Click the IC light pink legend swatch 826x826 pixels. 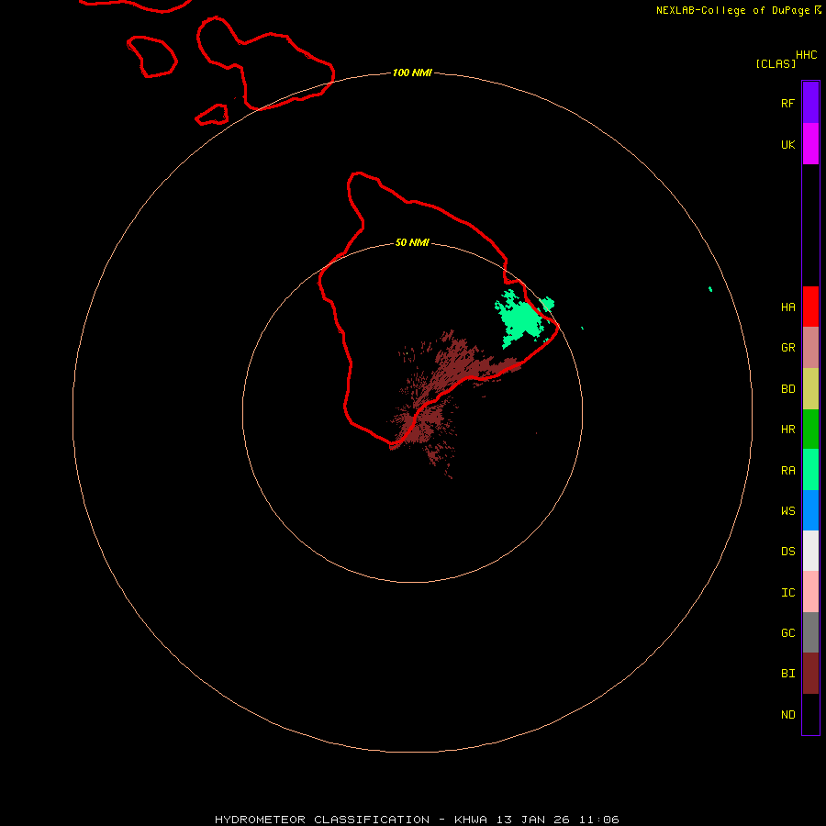pyautogui.click(x=810, y=592)
